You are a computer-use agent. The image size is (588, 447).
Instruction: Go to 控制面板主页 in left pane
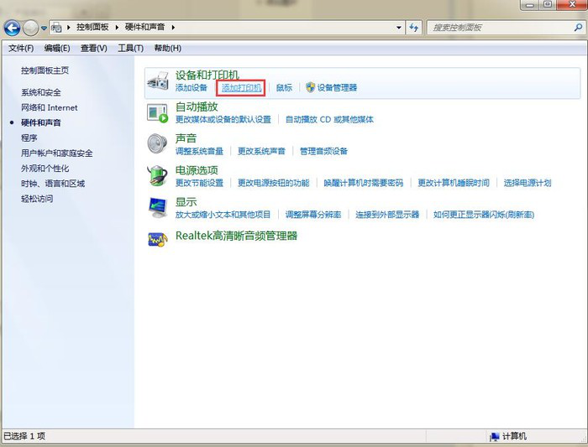pos(45,70)
